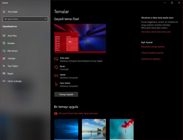183x140 pixels.
Task: Click the red Renk palette icon
Action: click(x=56, y=67)
